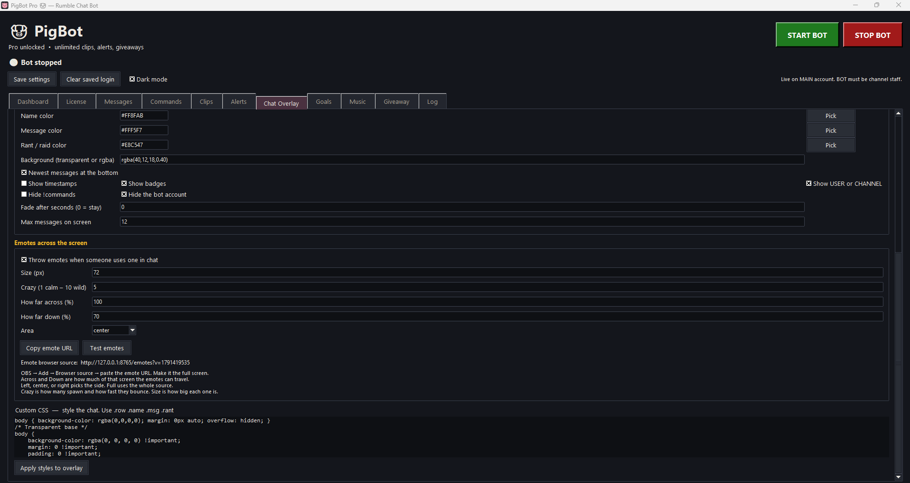Click the Bot stopped status indicator dot

pos(14,63)
